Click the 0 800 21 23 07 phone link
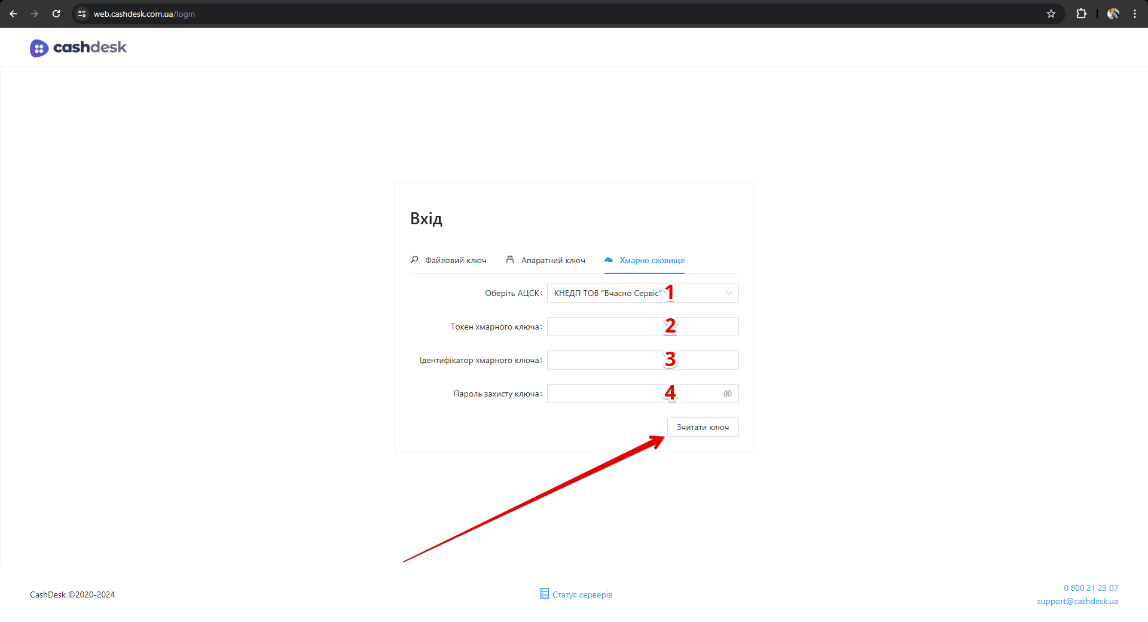 pyautogui.click(x=1091, y=588)
